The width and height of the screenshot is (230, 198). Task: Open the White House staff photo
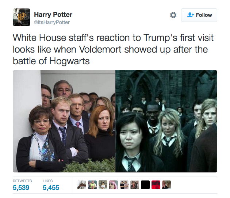coord(64,121)
